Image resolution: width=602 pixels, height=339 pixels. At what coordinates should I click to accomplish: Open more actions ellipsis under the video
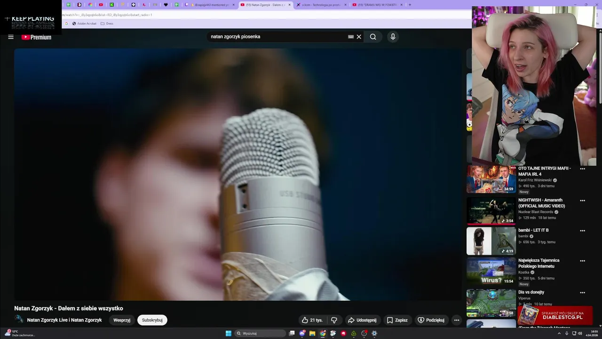456,320
